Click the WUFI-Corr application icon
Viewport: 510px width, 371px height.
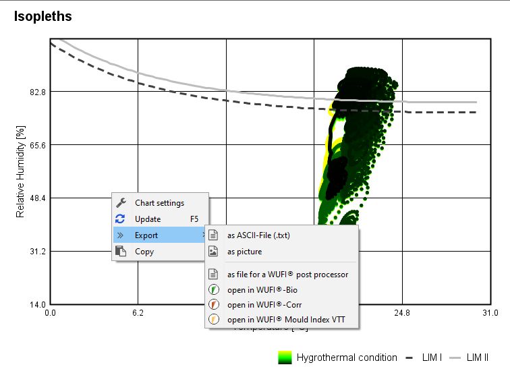point(213,305)
